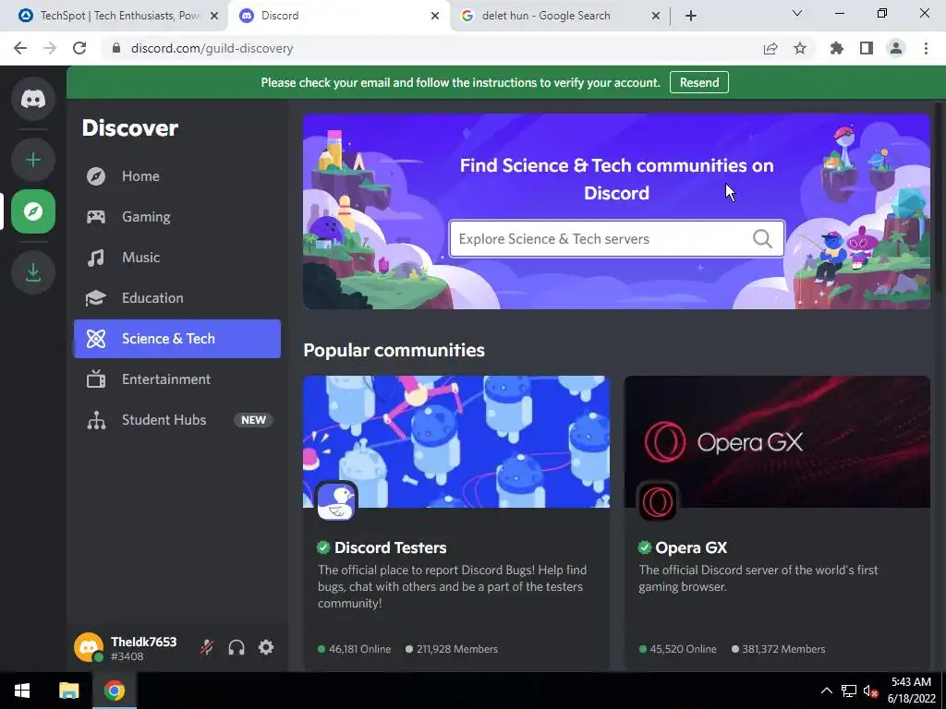Click Chrome icon in taskbar

pos(114,691)
